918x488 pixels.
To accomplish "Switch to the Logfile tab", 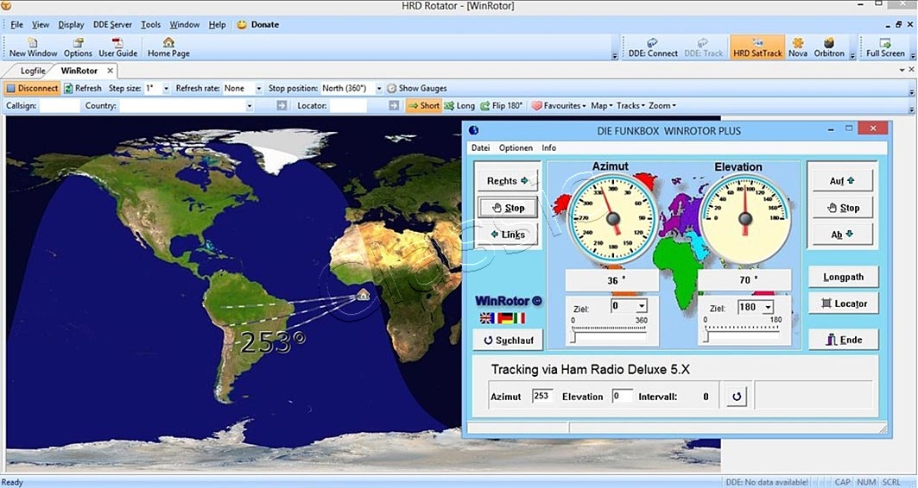I will coord(33,71).
